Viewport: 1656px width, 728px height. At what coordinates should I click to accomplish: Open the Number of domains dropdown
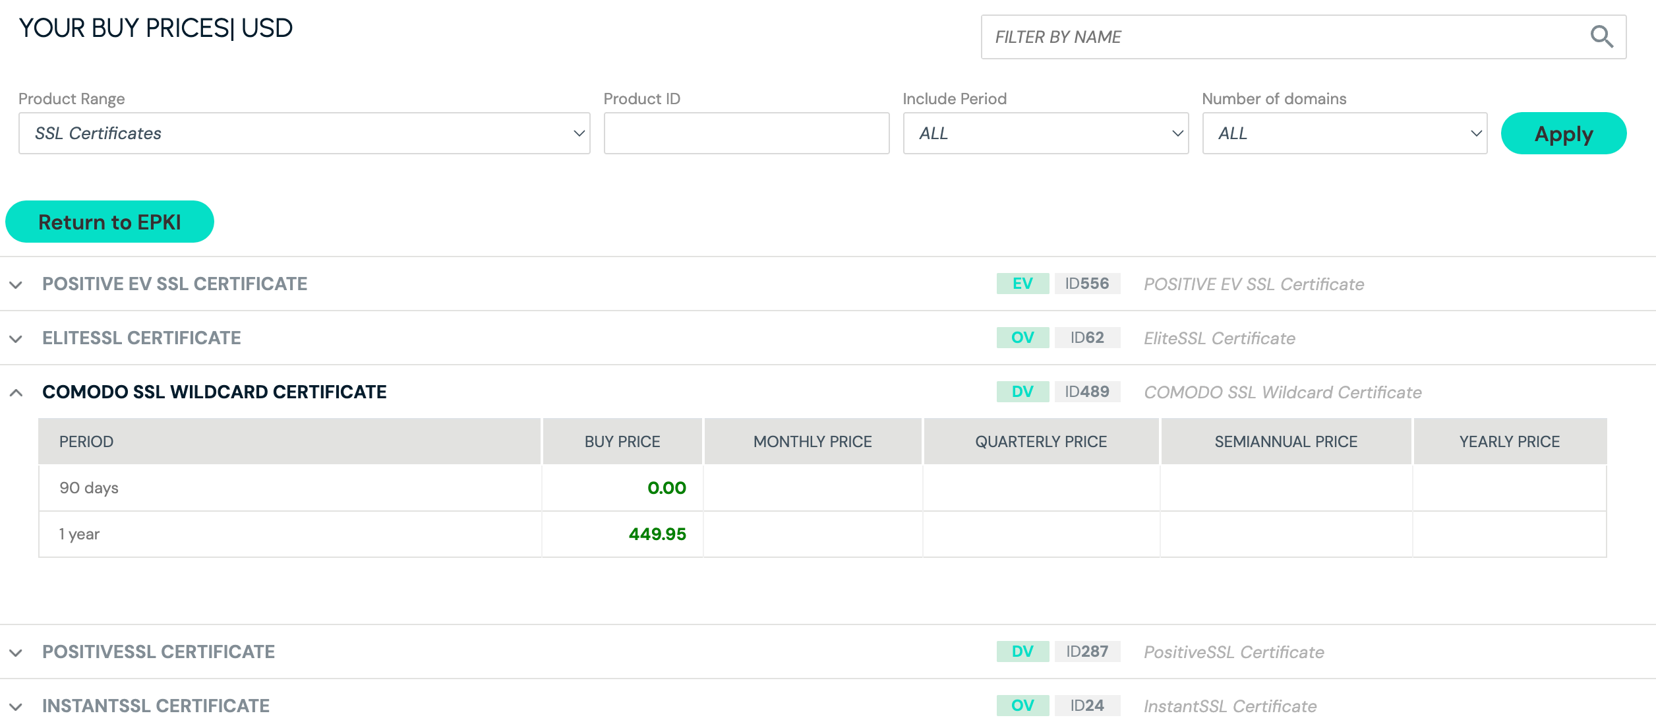point(1345,133)
